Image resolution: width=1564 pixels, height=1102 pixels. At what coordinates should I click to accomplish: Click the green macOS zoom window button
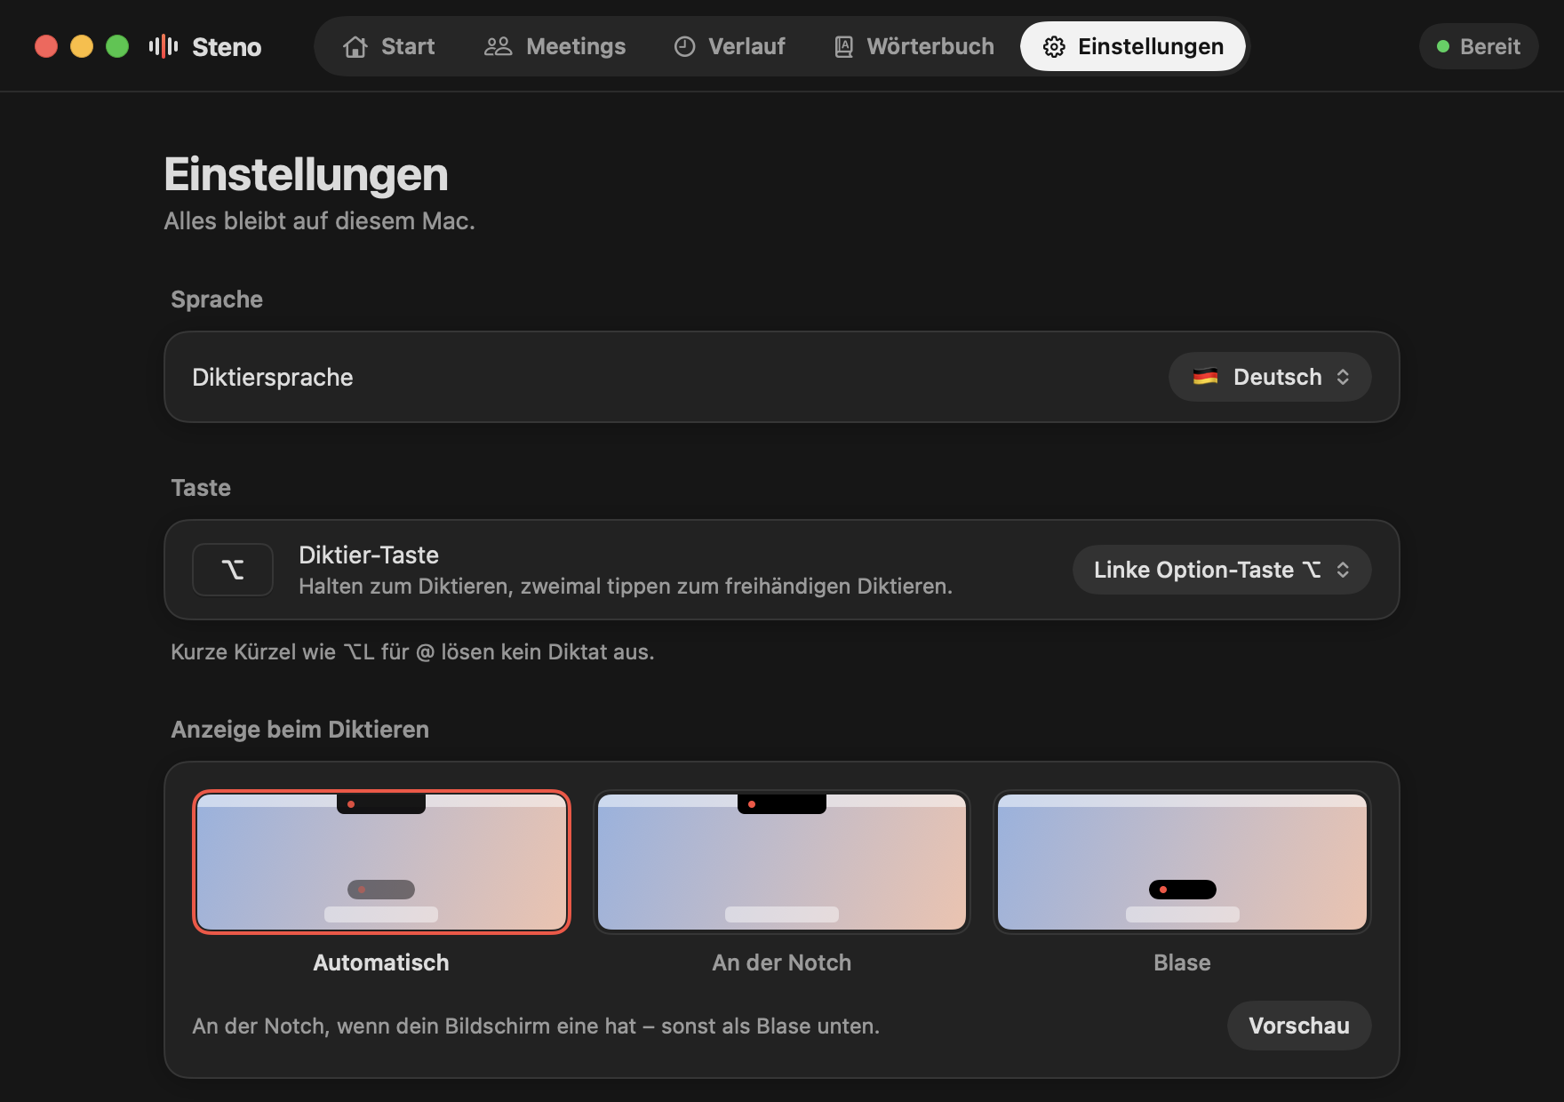117,46
